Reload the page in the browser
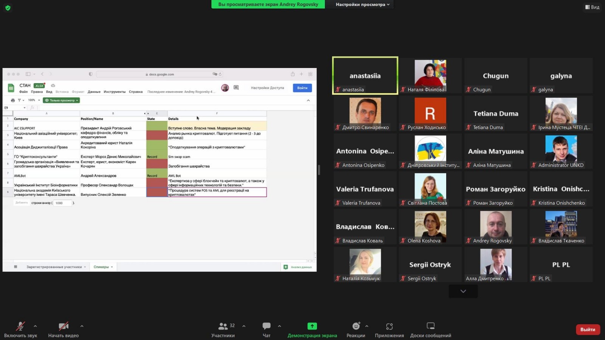Screen dimensions: 605x340 (x=220, y=74)
